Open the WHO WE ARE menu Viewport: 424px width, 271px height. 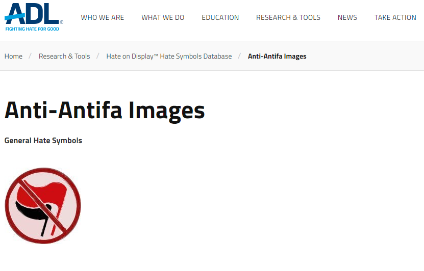[x=102, y=17]
